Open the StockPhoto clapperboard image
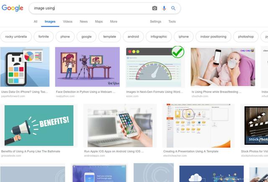Image resolution: width=268 pixels, height=182 pixels. point(256,125)
